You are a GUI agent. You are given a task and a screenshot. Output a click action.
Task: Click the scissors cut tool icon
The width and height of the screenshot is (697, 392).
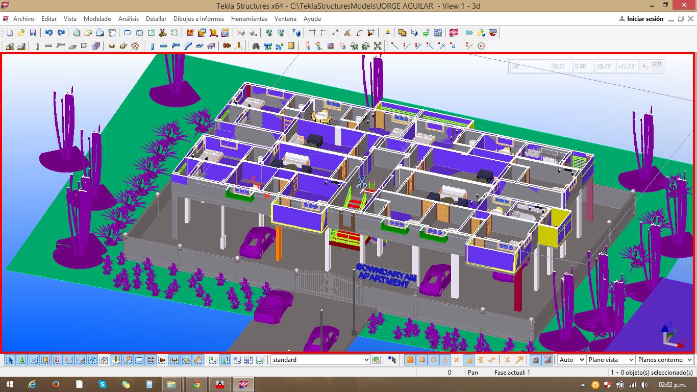pyautogui.click(x=163, y=33)
